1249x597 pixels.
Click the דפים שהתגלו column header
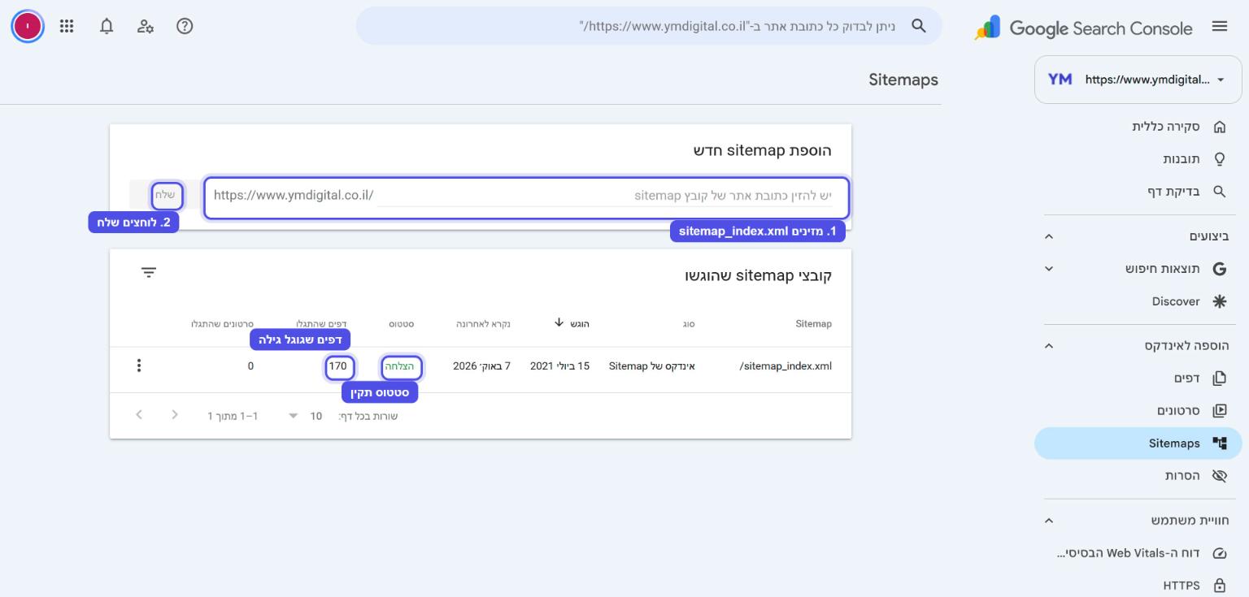point(321,324)
